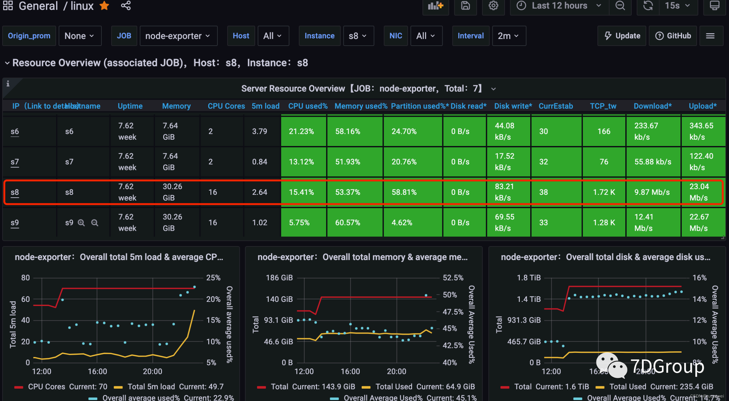Add a new panel
This screenshot has height=401, width=729.
pos(435,6)
